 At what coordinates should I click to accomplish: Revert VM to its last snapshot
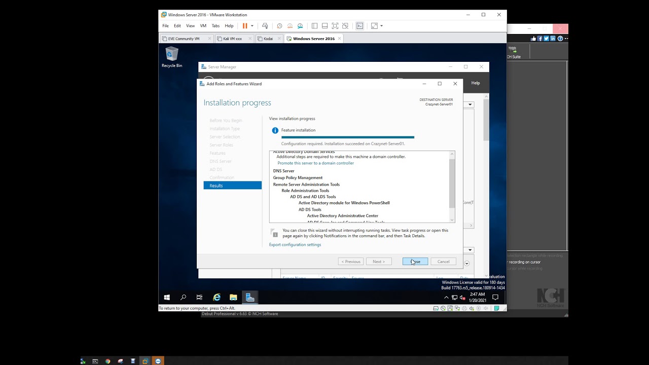click(x=290, y=26)
